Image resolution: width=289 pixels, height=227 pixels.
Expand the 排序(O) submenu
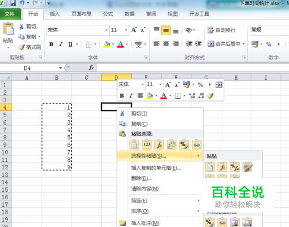point(160,211)
